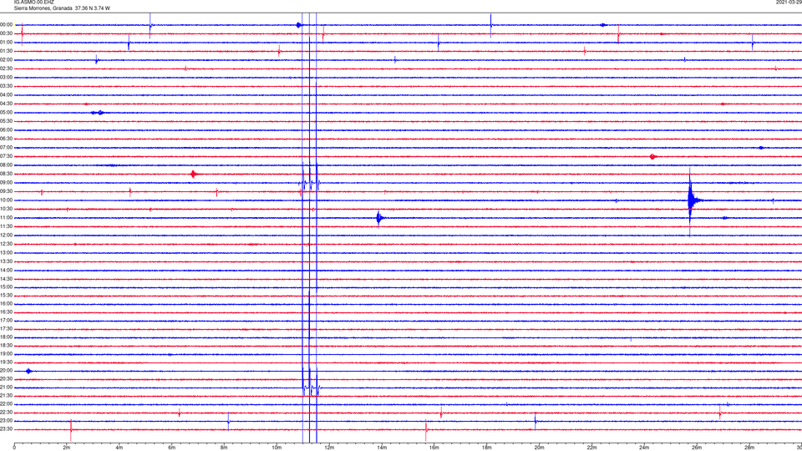Pick the calibration pulses on the 21:00 trace
The height and width of the screenshot is (451, 802).
point(311,388)
